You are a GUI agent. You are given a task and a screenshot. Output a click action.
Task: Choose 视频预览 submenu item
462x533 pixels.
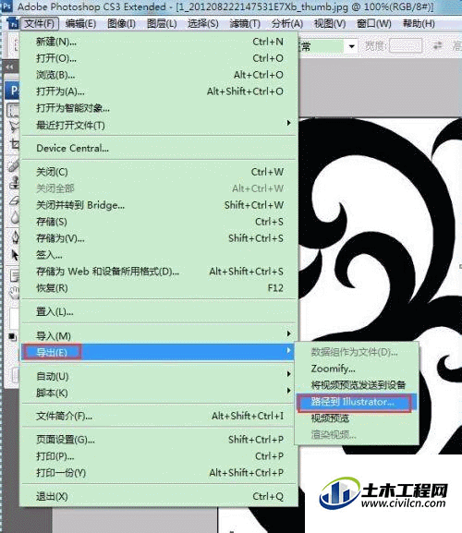click(357, 418)
